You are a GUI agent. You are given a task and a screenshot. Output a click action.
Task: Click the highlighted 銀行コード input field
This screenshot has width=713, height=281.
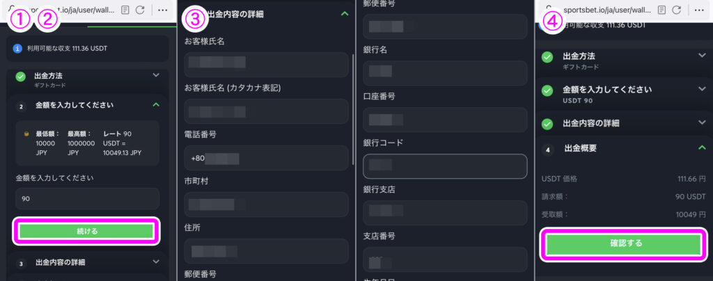(445, 166)
